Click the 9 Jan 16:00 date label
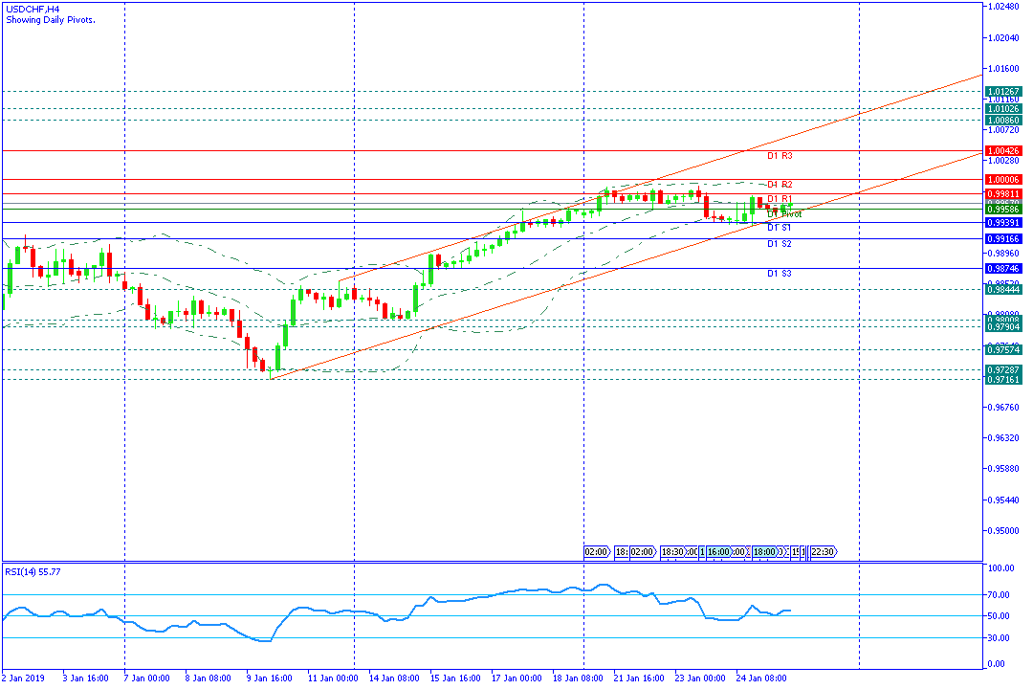Image resolution: width=1033 pixels, height=689 pixels. pyautogui.click(x=270, y=678)
